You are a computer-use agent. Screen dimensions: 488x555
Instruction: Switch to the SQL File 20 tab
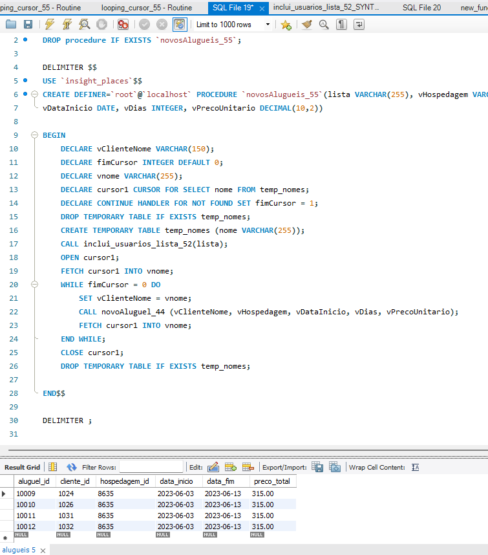[421, 7]
